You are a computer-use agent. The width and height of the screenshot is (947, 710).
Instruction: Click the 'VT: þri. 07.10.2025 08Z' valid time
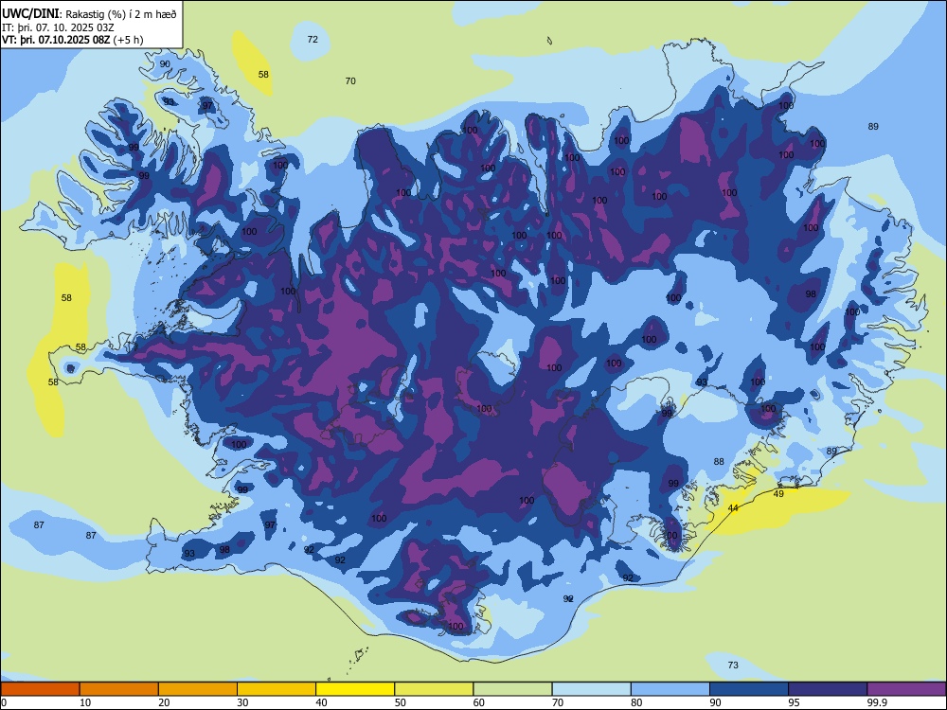(x=56, y=40)
